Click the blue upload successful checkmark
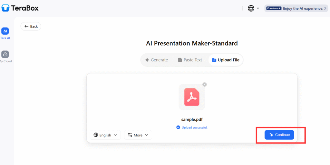The width and height of the screenshot is (330, 165). (178, 127)
